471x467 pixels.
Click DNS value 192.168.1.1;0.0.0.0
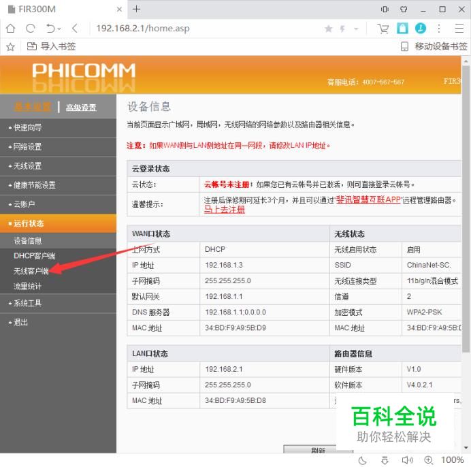coord(235,312)
